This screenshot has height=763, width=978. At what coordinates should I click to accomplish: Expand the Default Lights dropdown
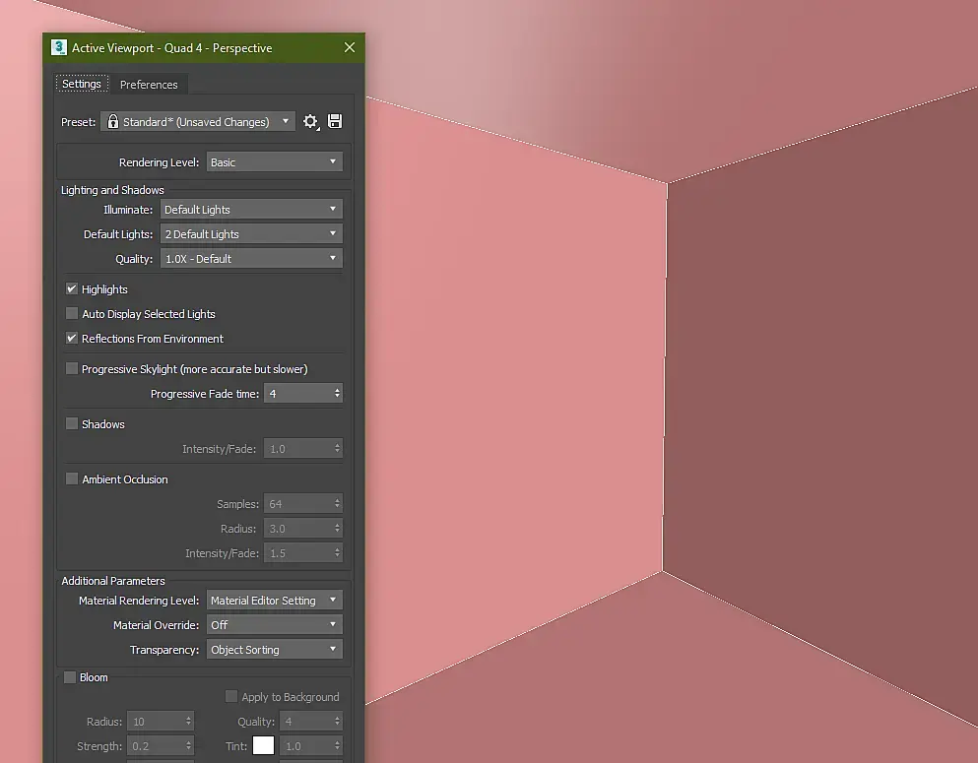click(x=251, y=233)
